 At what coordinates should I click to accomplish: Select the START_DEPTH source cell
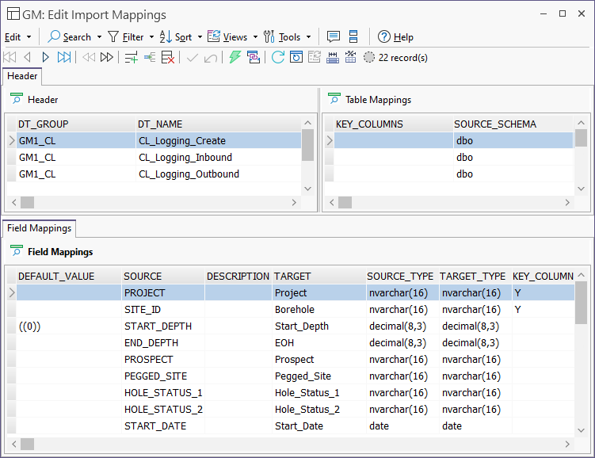click(163, 326)
